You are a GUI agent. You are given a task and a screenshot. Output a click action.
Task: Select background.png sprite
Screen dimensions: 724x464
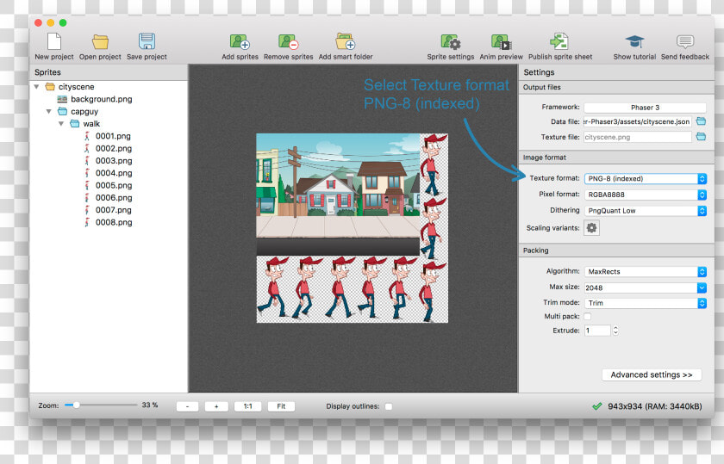[101, 99]
